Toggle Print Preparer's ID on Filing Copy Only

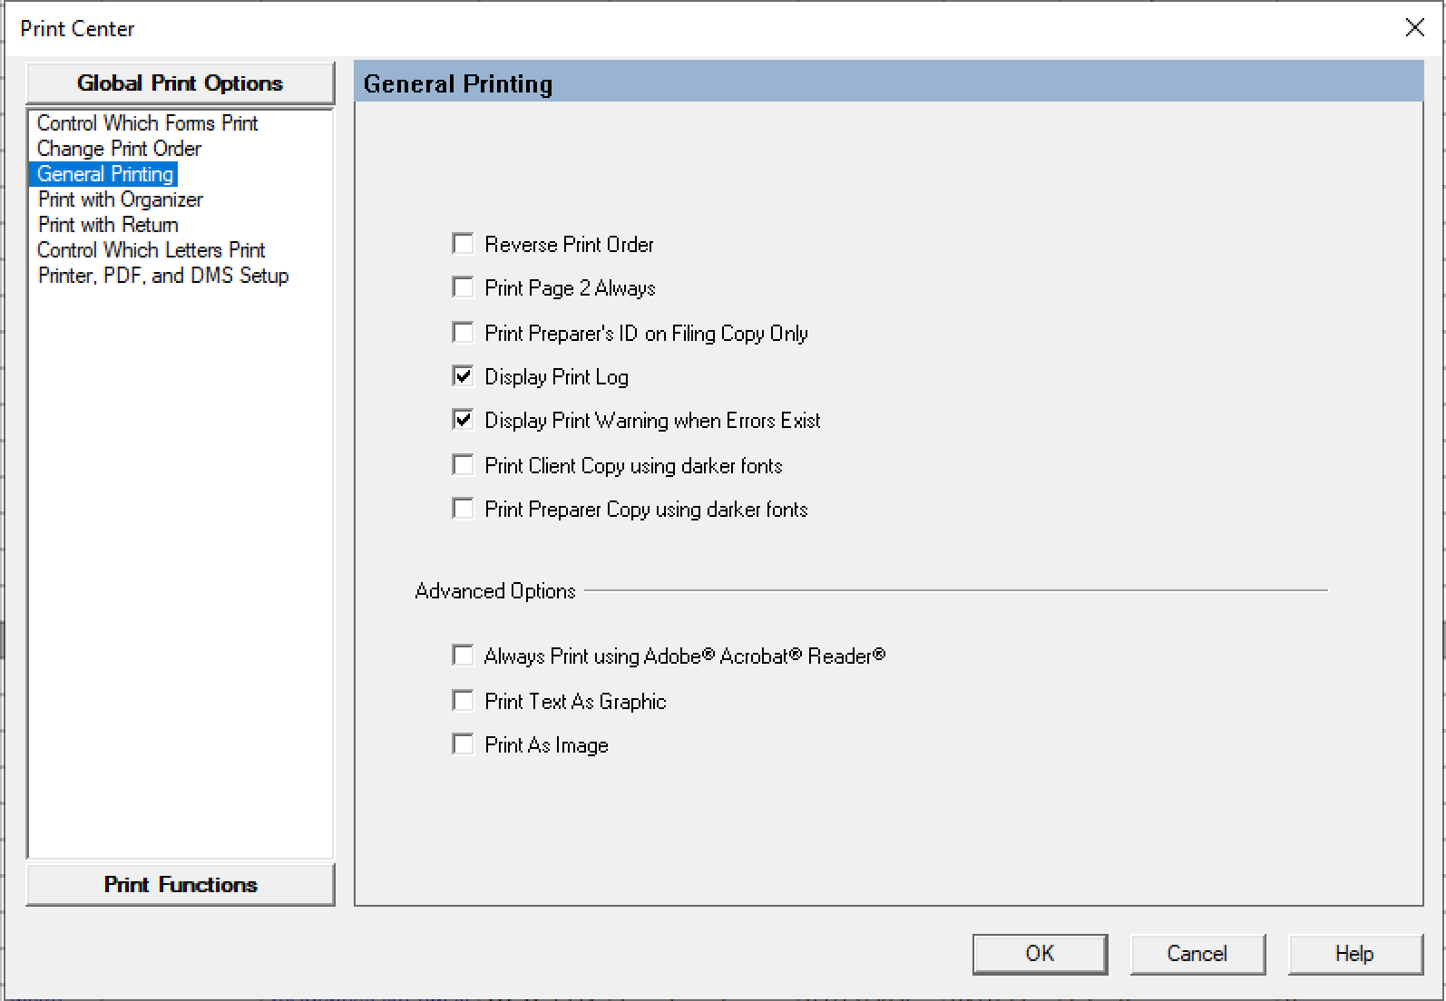pyautogui.click(x=463, y=333)
